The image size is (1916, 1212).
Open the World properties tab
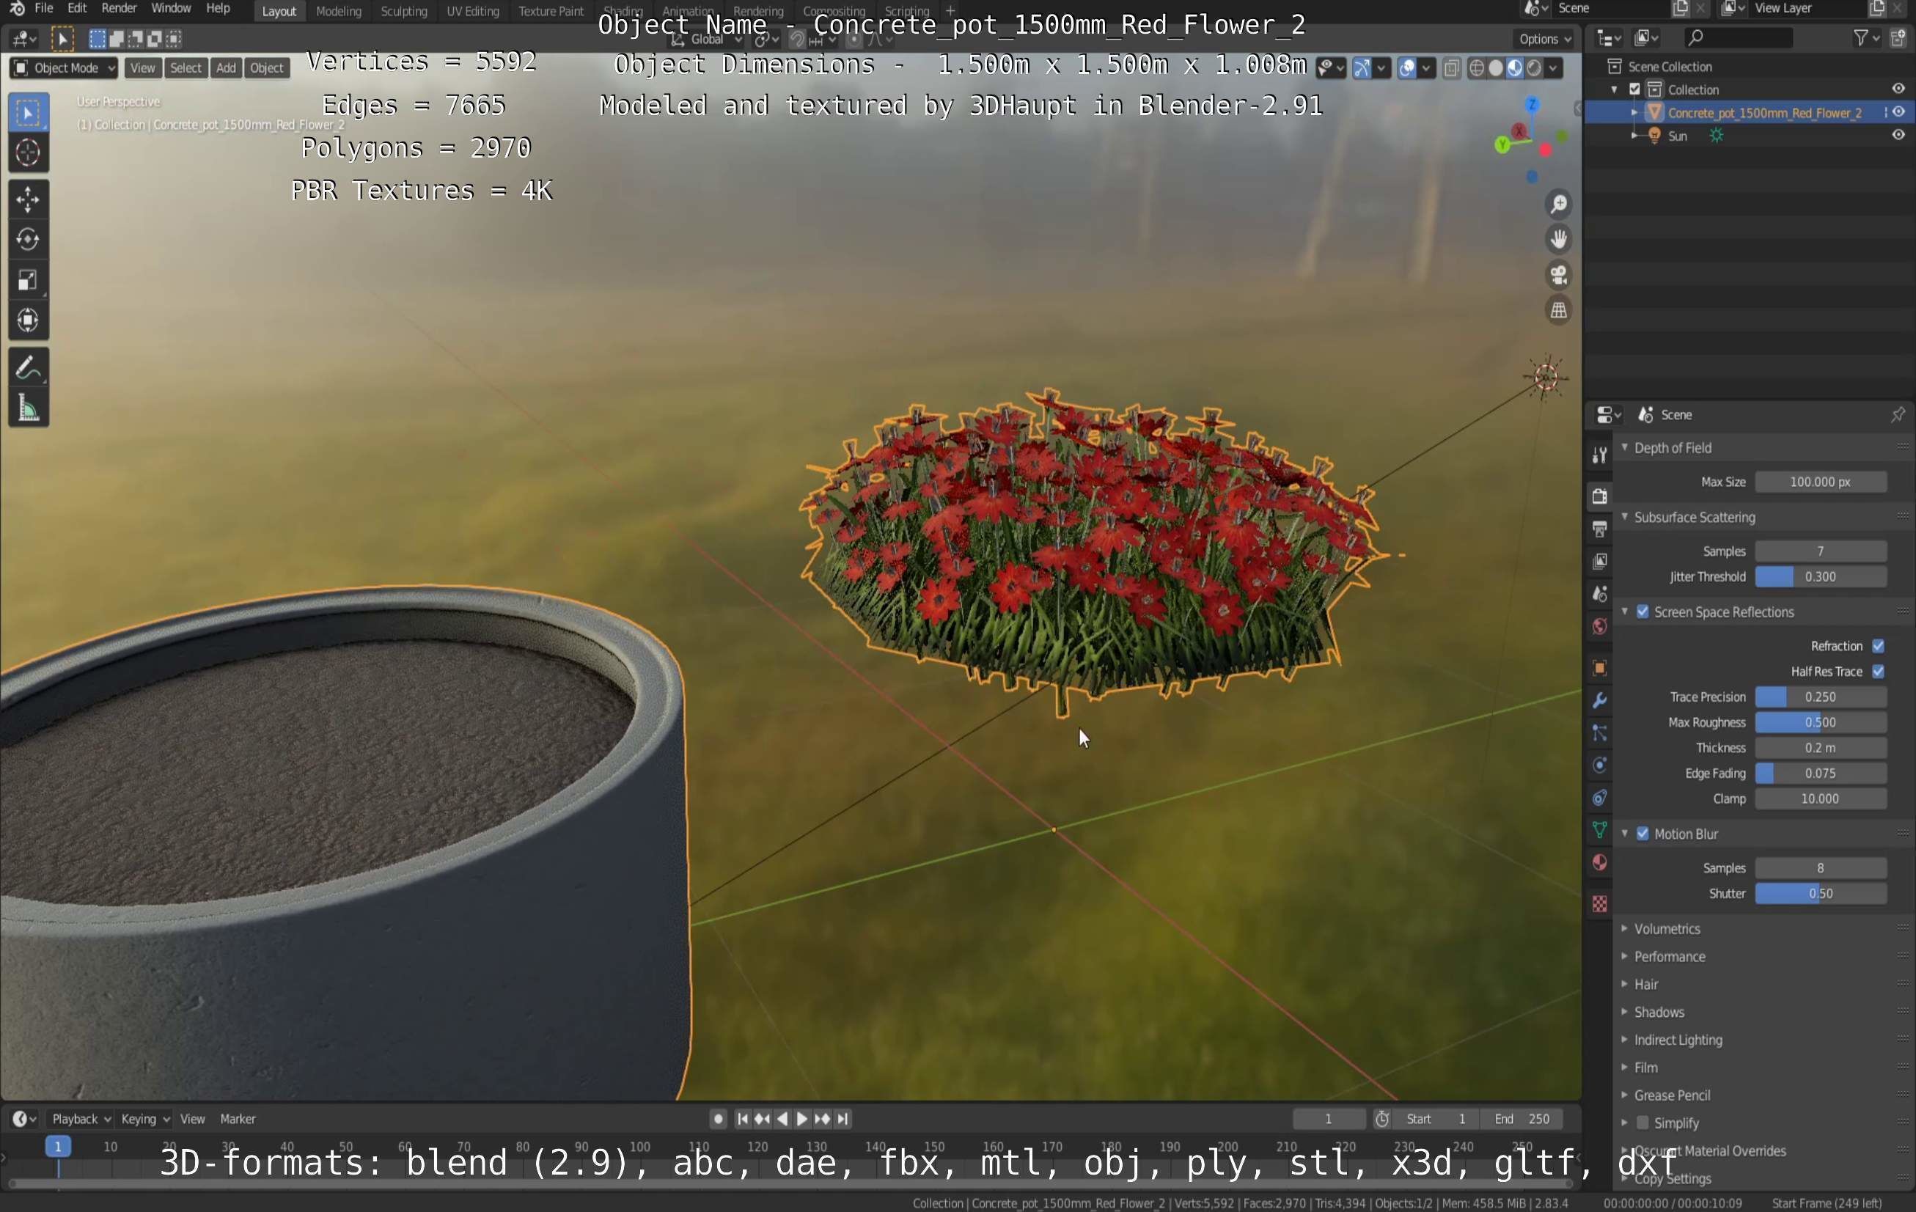coord(1599,627)
